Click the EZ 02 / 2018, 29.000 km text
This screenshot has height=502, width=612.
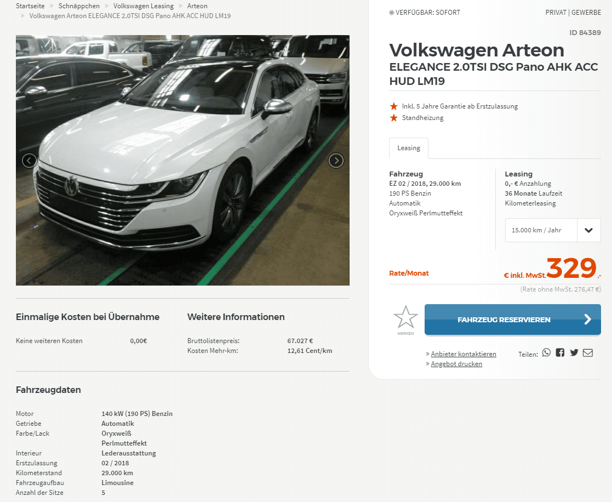(425, 184)
